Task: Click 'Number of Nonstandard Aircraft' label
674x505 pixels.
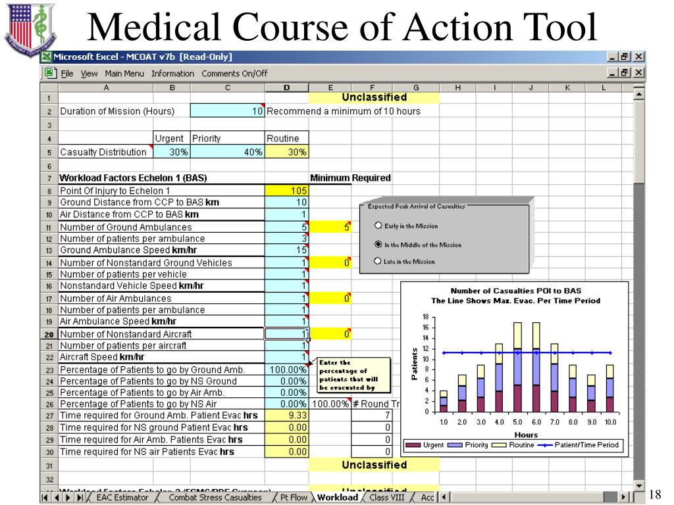Action: (126, 333)
